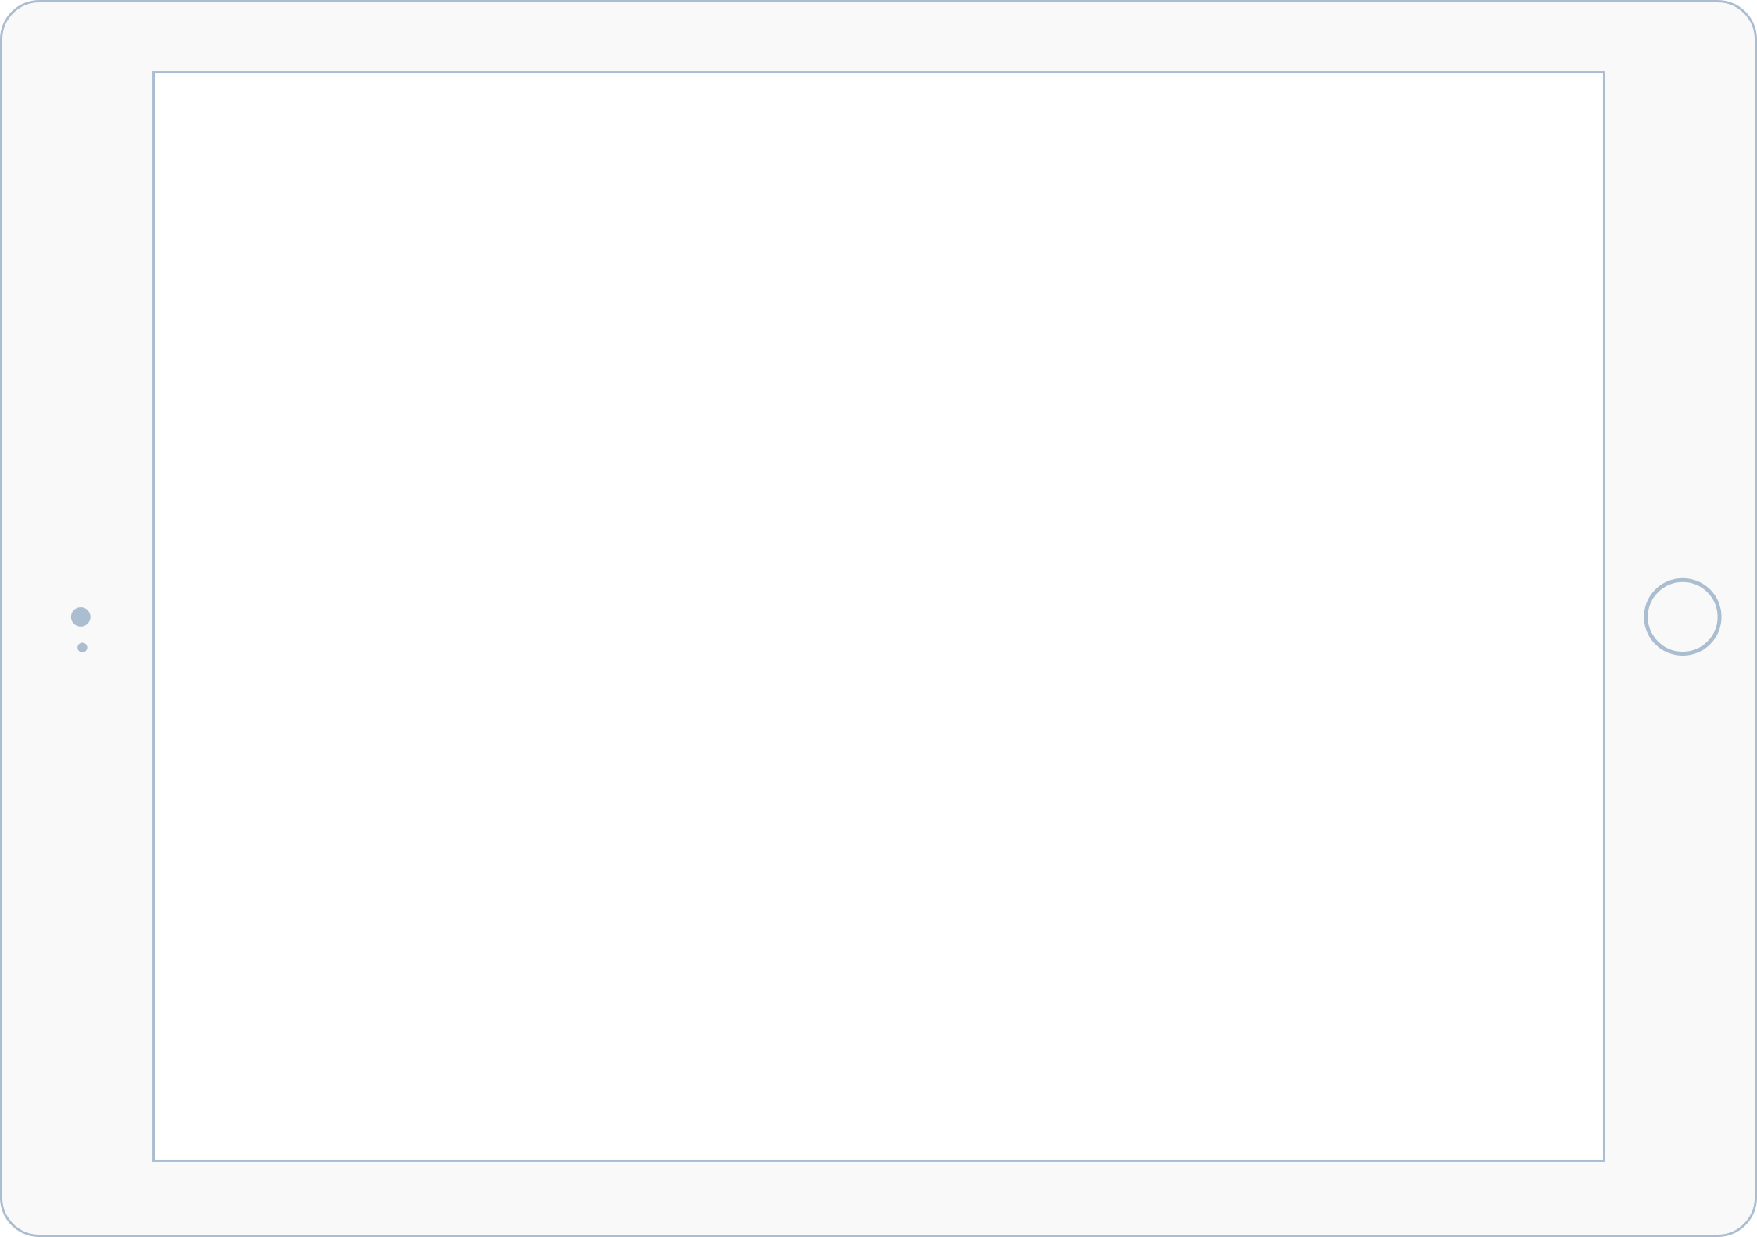Screen dimensions: 1757x1237
Task: Tap the small sensor dot below camera
Action: 82,647
